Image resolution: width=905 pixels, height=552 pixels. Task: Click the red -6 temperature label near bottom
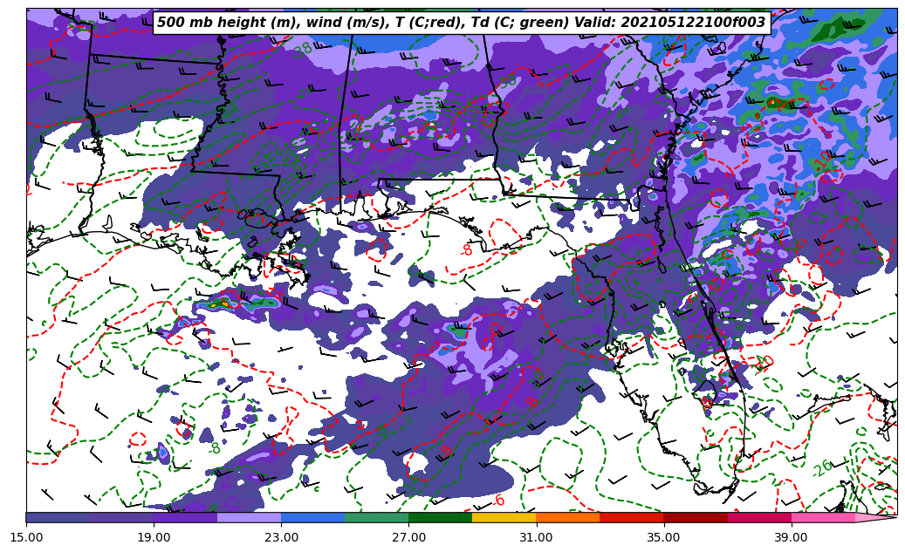[498, 501]
